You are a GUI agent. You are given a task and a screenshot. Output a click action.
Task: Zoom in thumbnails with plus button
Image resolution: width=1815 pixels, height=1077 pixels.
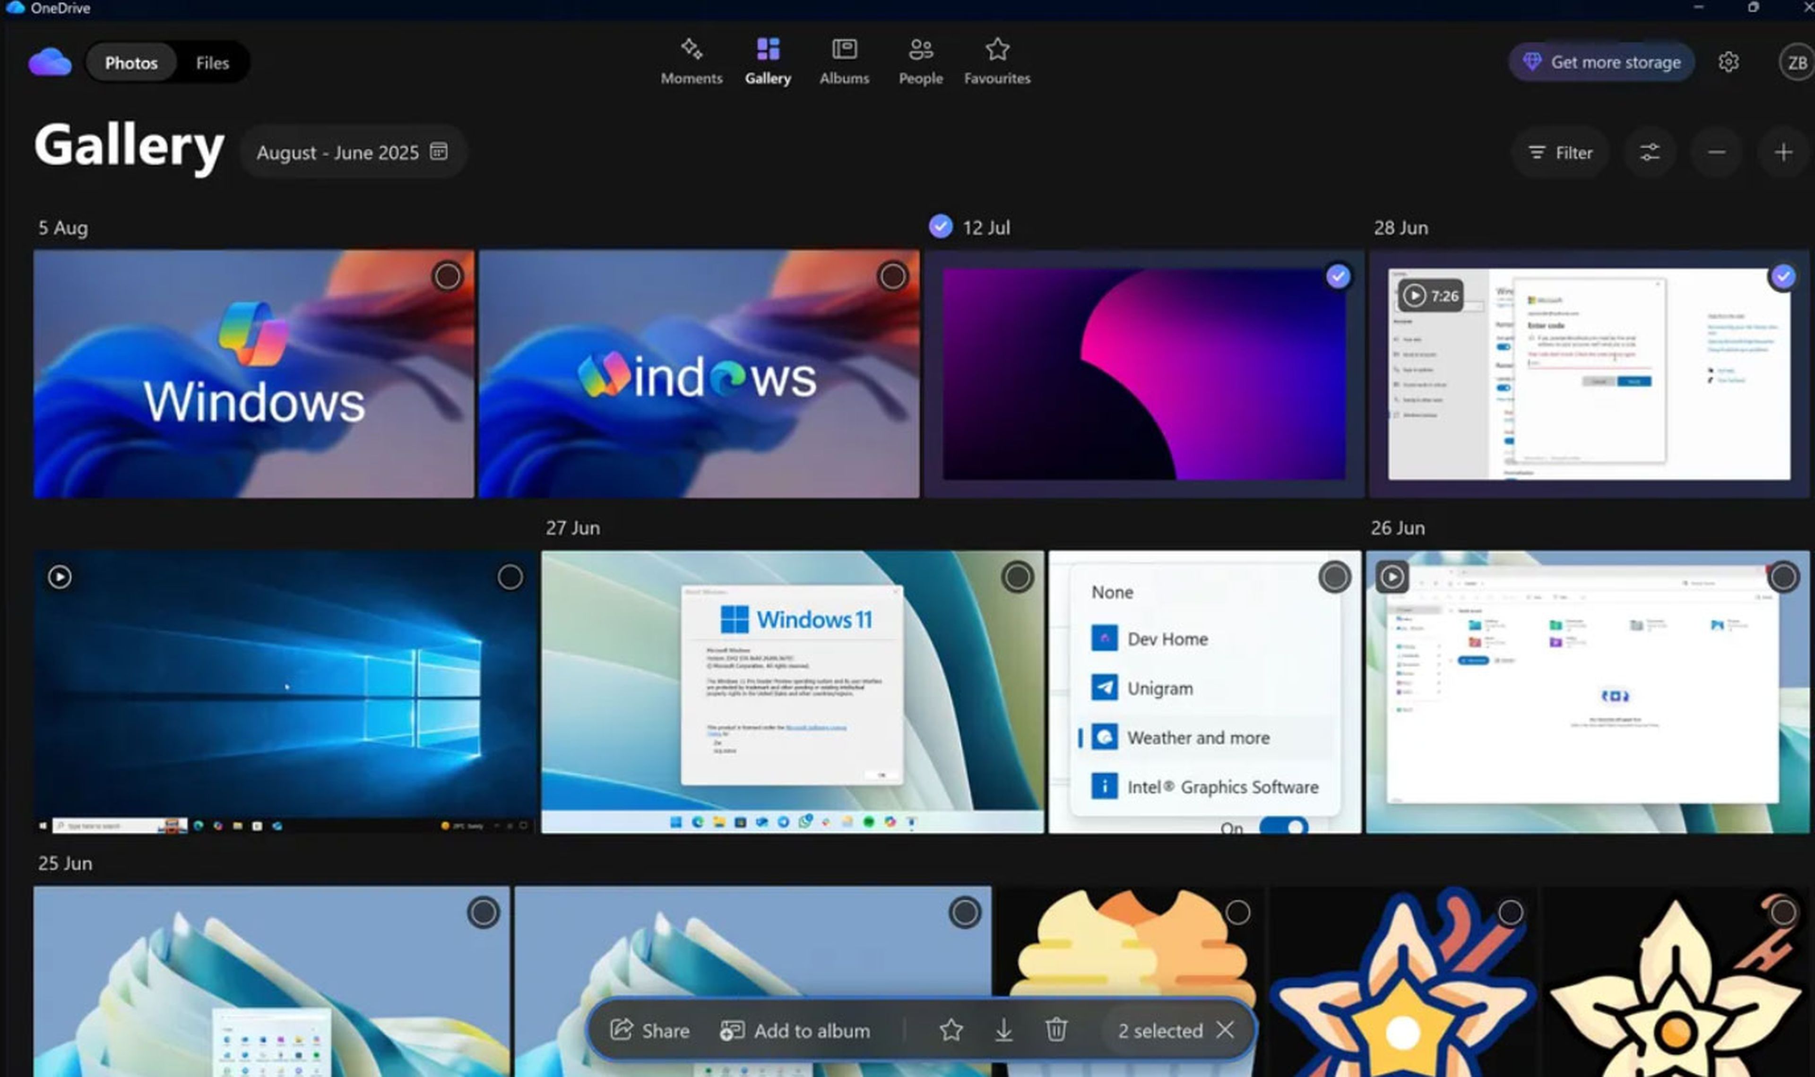[1783, 152]
